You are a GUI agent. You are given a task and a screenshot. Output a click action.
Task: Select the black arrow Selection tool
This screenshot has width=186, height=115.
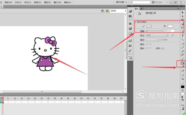click(x=183, y=13)
